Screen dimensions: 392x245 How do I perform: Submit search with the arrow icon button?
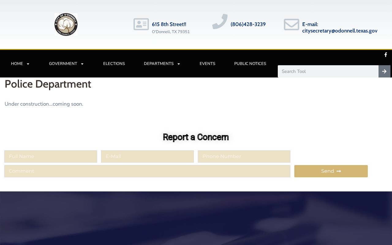[384, 71]
